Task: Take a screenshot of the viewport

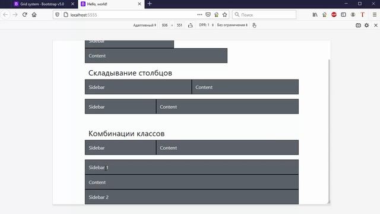Action: [x=358, y=25]
